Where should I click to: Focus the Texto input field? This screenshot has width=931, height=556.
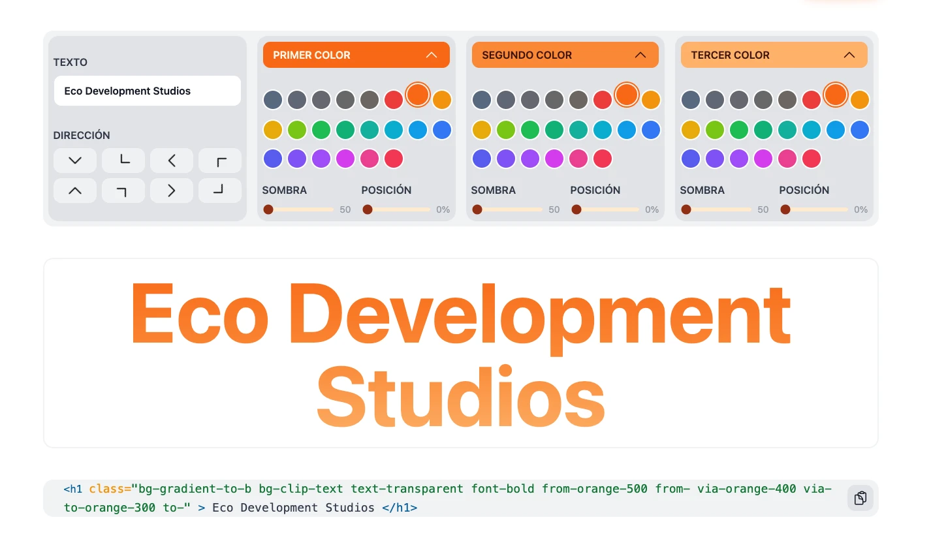[148, 91]
